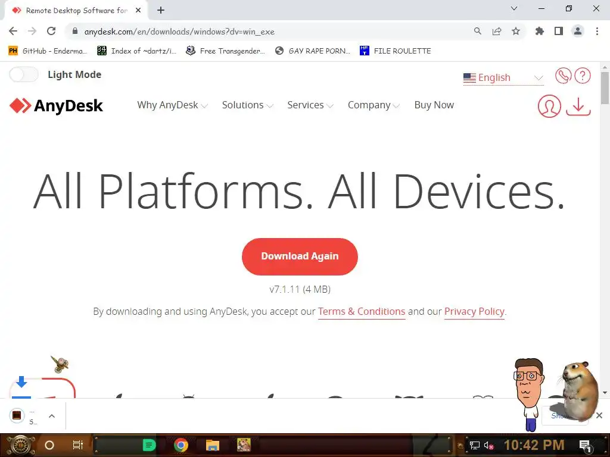Bookmark this page with the star
Image resolution: width=610 pixels, height=457 pixels.
516,31
